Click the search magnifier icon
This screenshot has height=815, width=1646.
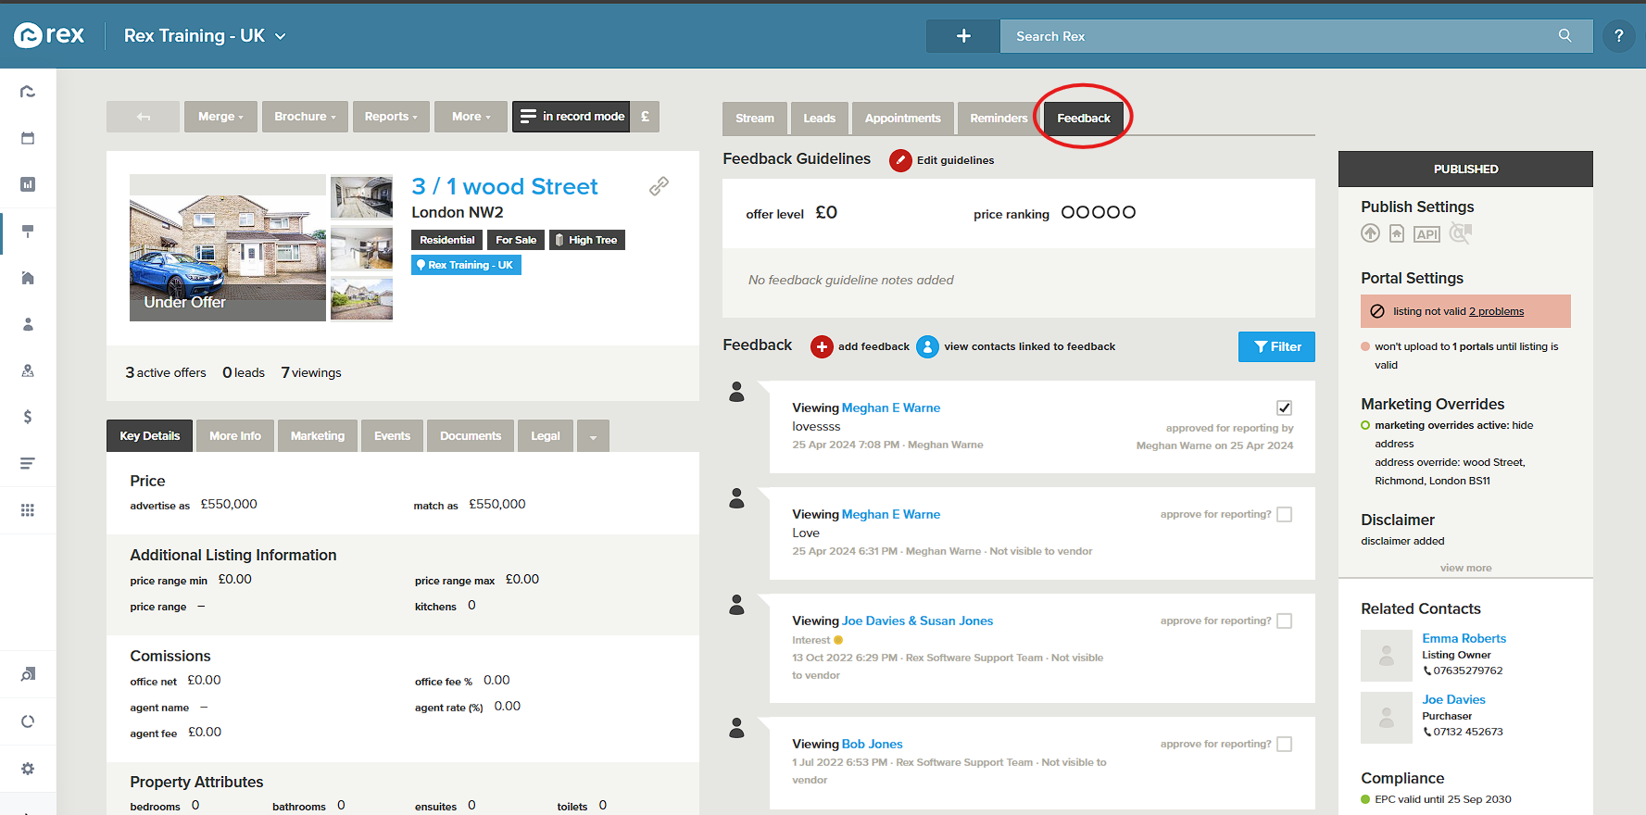pyautogui.click(x=1564, y=35)
